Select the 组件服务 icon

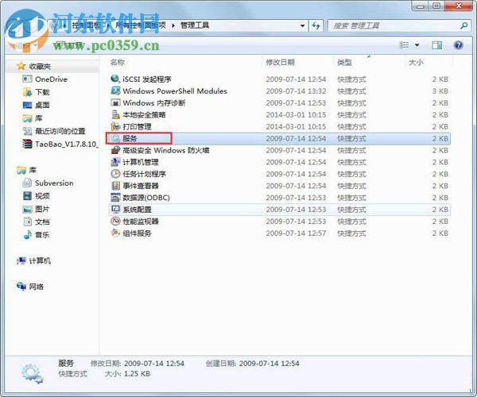(x=115, y=233)
